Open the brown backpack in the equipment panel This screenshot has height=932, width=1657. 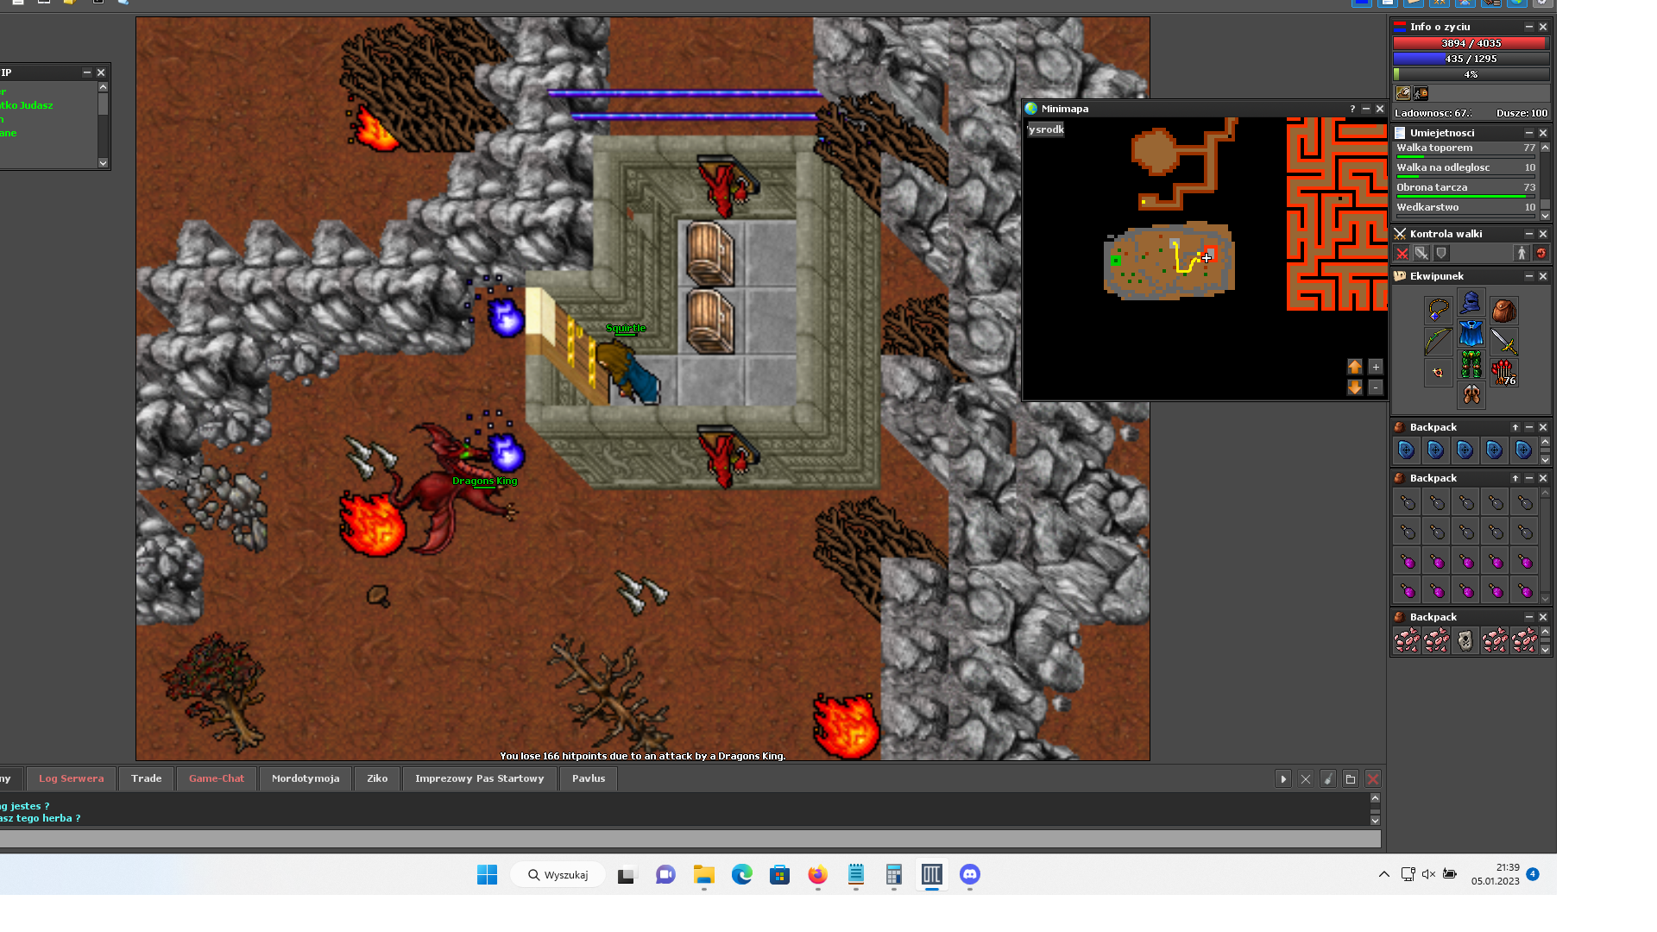(1503, 311)
